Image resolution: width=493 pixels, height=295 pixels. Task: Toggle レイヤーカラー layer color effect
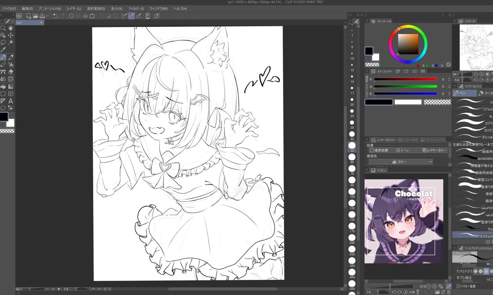tap(434, 150)
